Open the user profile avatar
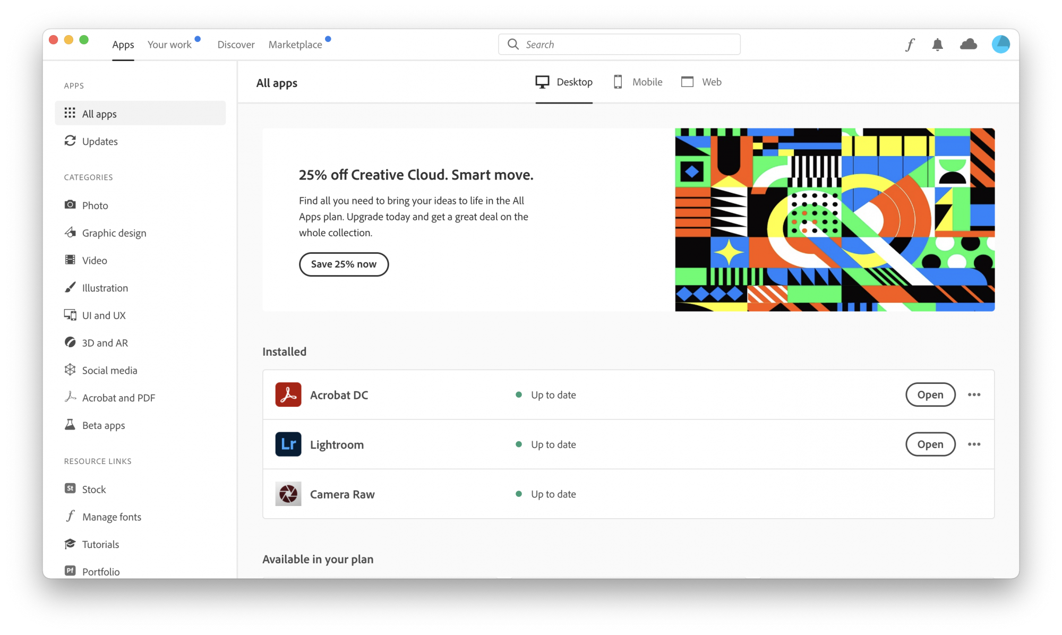1062x635 pixels. (x=1000, y=45)
